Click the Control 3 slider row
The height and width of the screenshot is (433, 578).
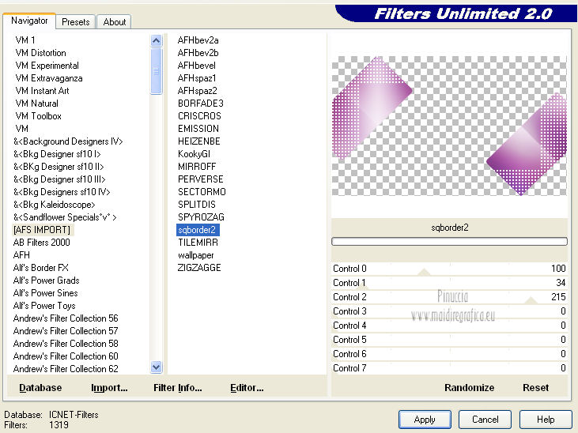pyautogui.click(x=449, y=311)
